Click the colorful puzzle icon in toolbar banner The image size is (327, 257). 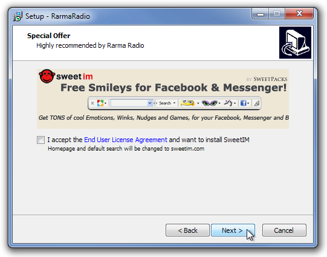pyautogui.click(x=100, y=103)
